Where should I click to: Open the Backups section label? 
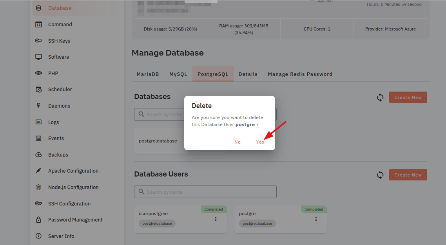(58, 155)
